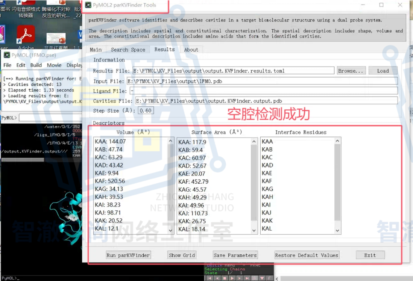The height and width of the screenshot is (281, 413).
Task: Click /water/D/E/352 in sequence viewer
Action: coord(62,127)
